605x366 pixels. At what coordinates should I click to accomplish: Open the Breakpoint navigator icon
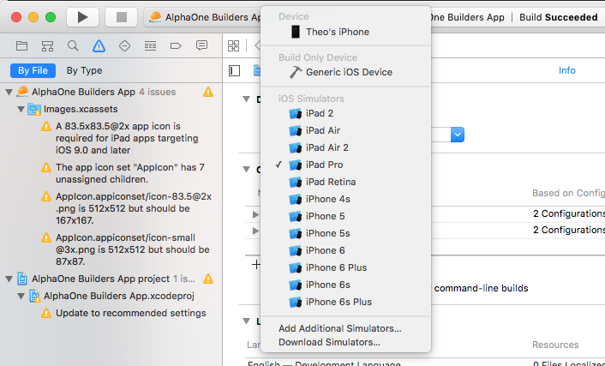coord(176,46)
